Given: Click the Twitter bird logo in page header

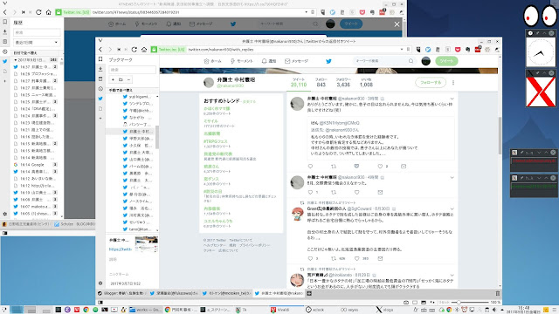Looking at the screenshot, I should pyautogui.click(x=328, y=61).
